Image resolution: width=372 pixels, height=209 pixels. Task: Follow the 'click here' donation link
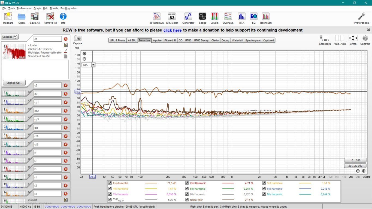173,30
